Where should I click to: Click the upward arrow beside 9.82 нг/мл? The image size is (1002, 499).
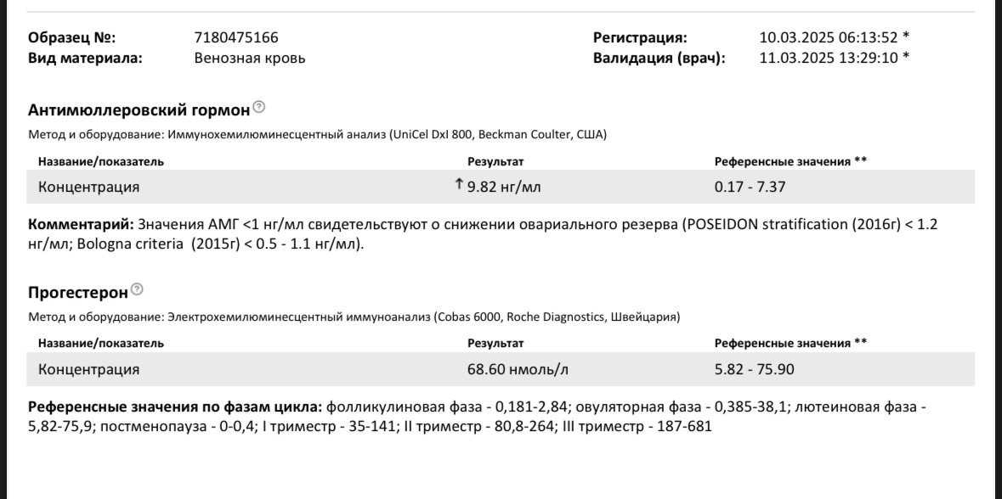click(x=457, y=186)
